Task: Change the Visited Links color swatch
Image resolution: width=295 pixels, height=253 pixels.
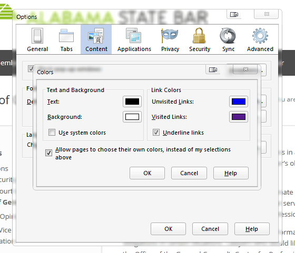Action: [238, 117]
